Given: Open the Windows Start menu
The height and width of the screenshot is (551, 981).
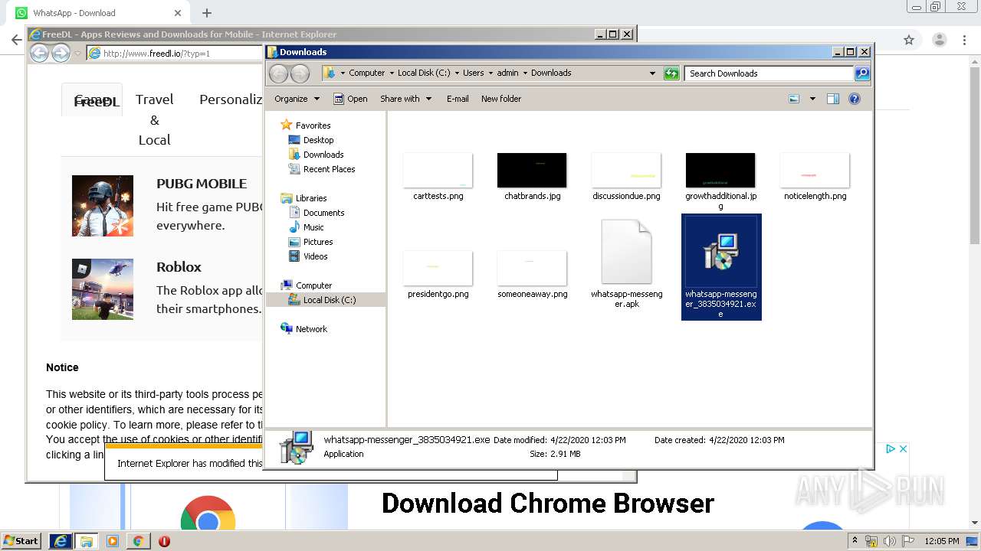Looking at the screenshot, I should pos(21,541).
